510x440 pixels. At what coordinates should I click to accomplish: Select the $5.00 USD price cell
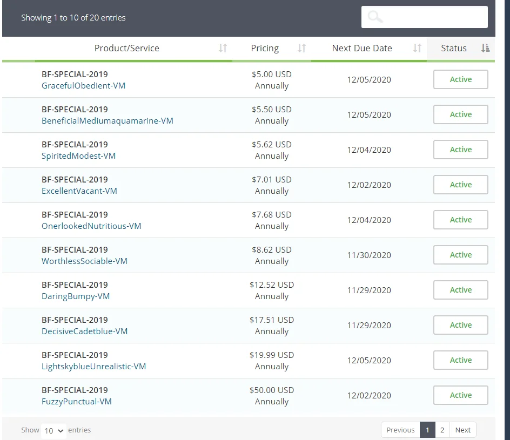[272, 80]
